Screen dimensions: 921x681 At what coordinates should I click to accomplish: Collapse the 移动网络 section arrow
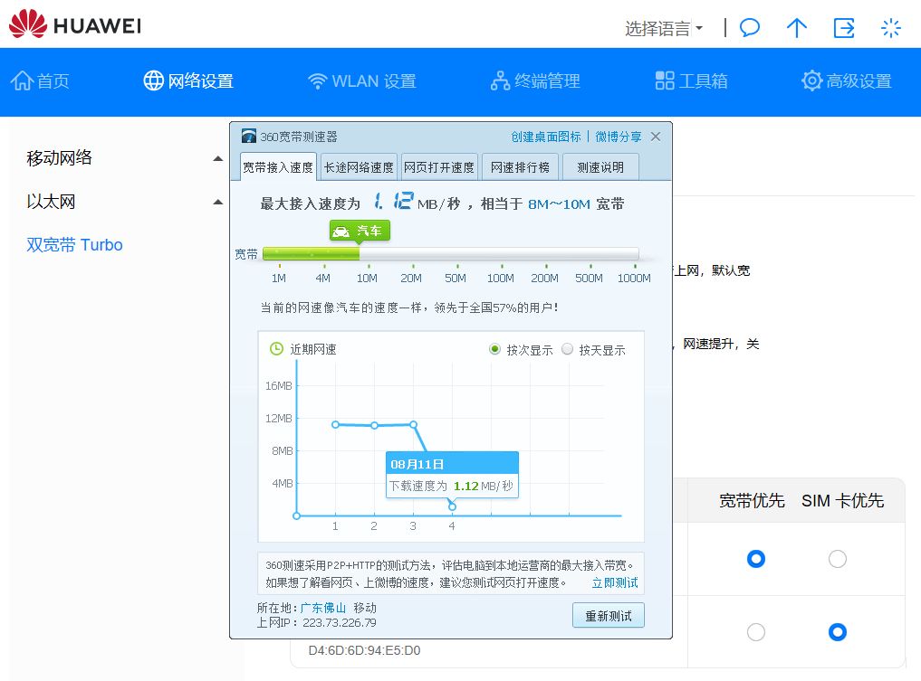point(217,158)
